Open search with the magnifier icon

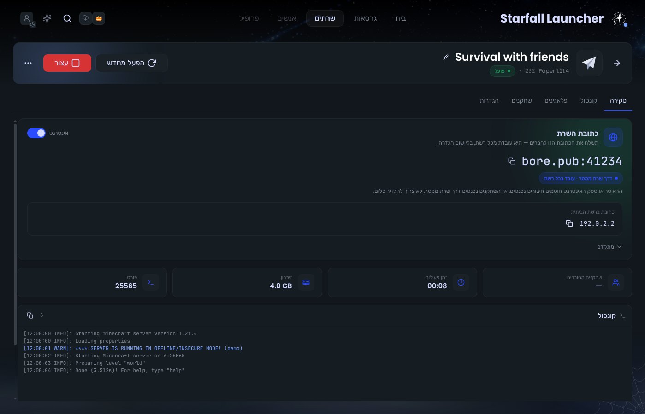click(x=67, y=18)
